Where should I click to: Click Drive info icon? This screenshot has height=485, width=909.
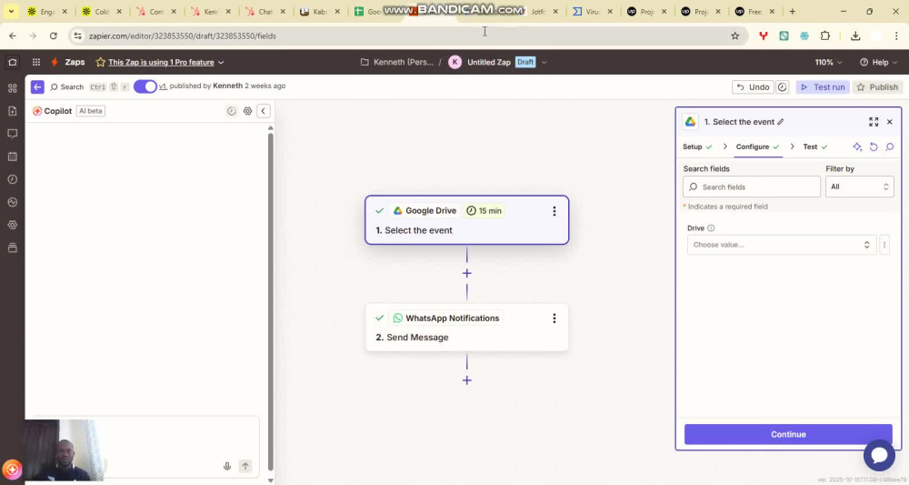[711, 228]
